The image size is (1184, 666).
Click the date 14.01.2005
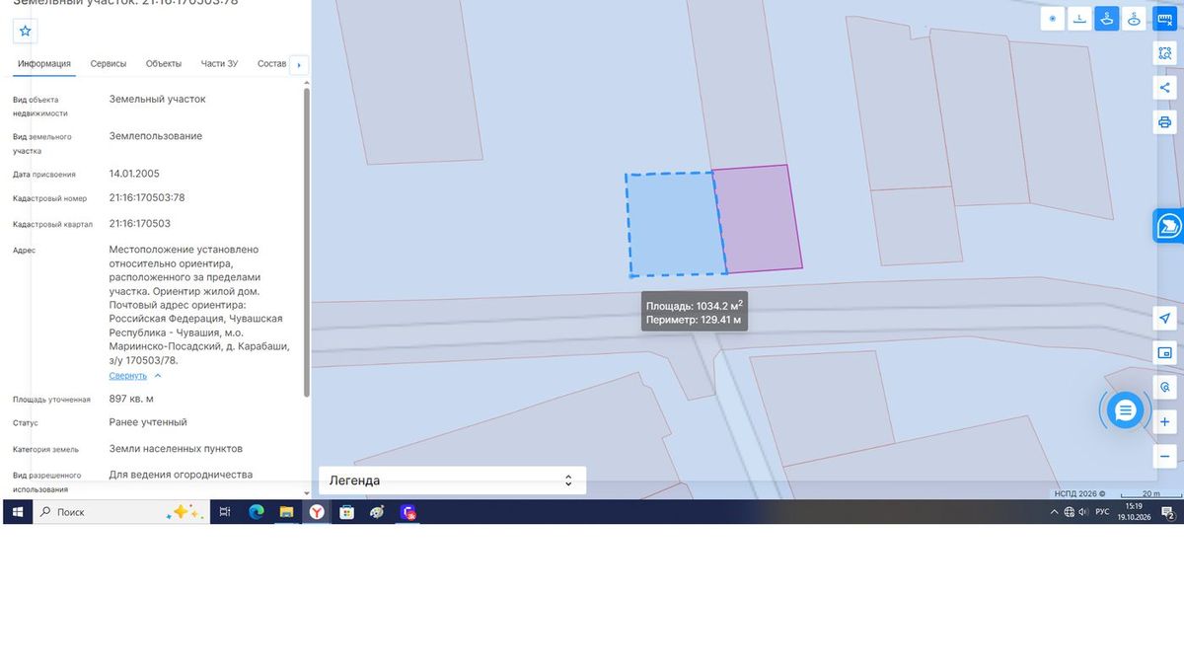(134, 174)
